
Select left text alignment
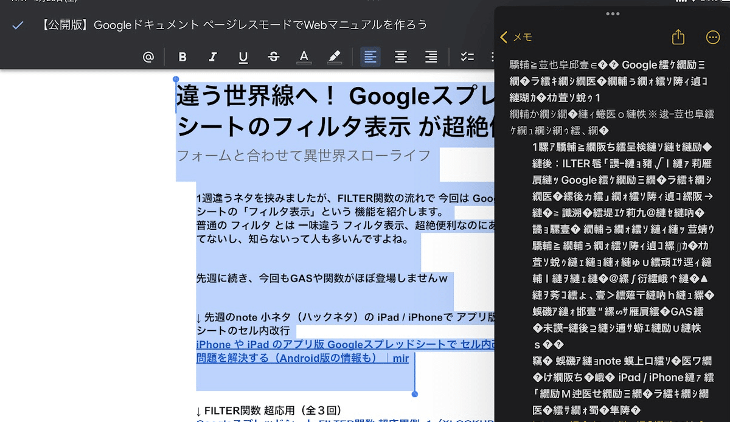pos(370,57)
